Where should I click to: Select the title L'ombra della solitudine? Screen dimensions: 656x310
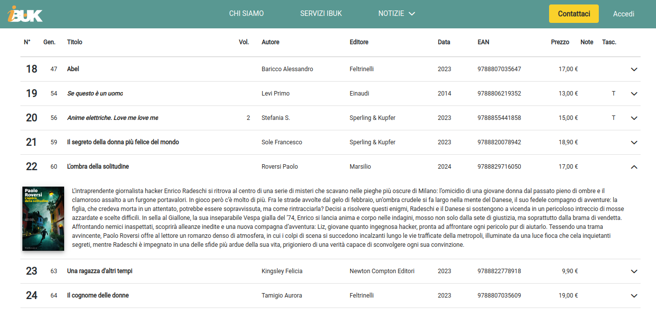(98, 167)
